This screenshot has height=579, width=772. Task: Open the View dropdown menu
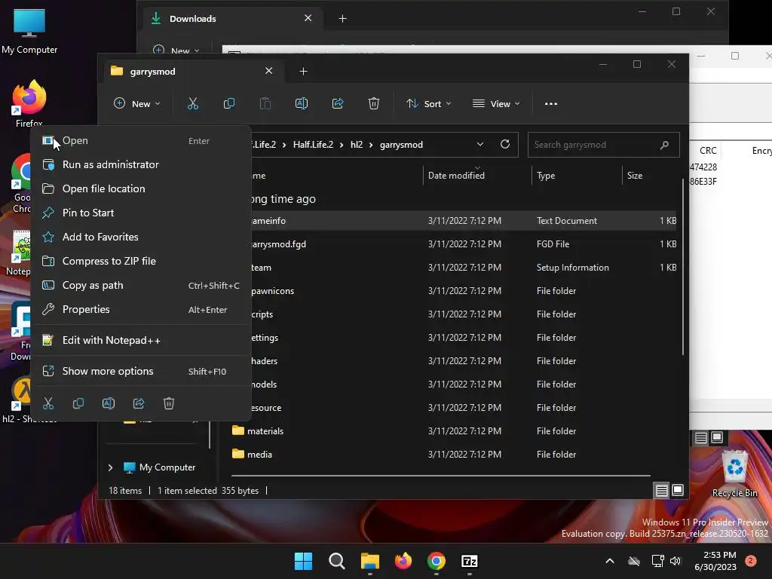(x=496, y=104)
